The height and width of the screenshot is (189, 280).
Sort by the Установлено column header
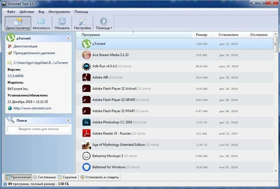point(228,35)
